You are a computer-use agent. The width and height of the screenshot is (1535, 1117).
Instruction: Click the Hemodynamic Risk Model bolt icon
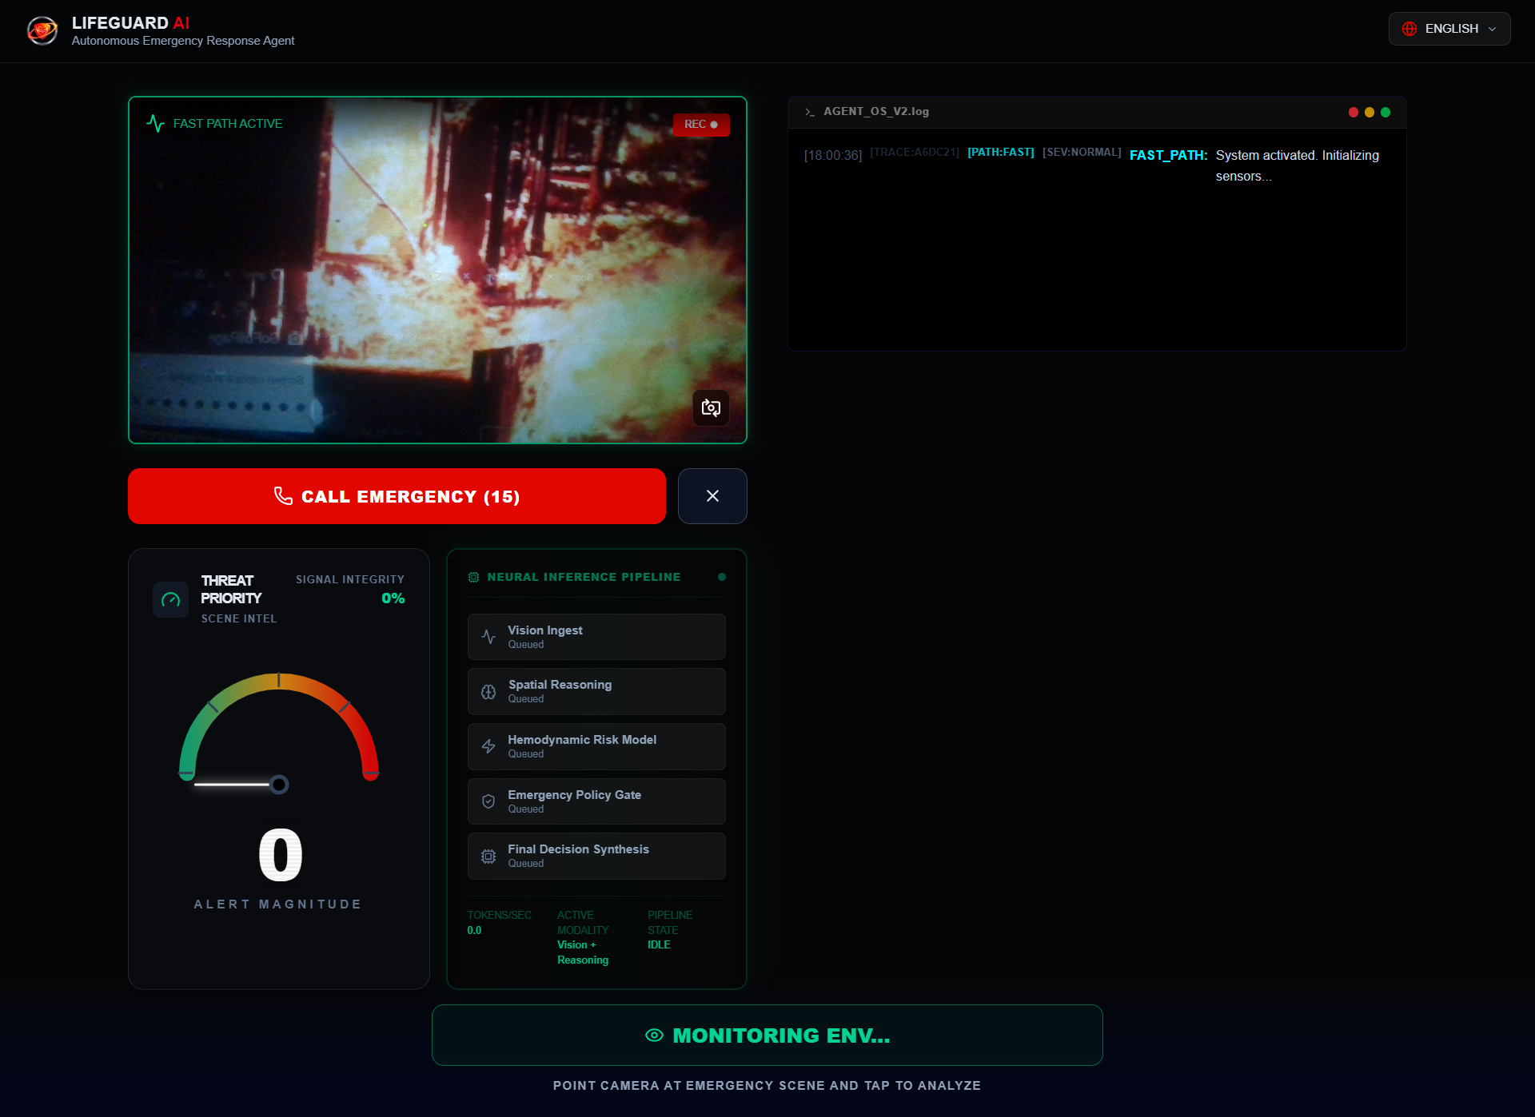pyautogui.click(x=488, y=746)
